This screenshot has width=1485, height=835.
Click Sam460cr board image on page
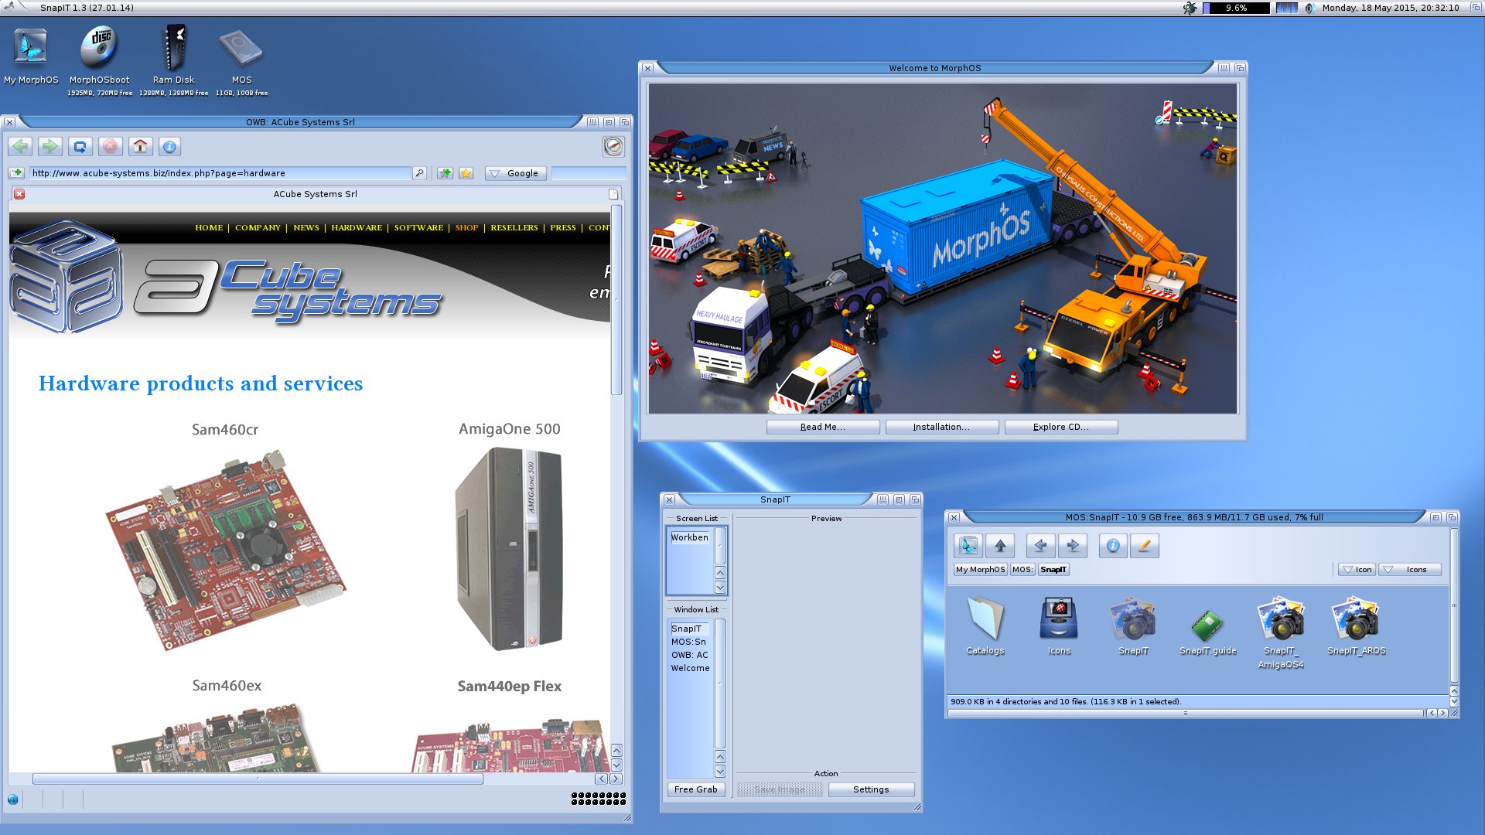click(225, 551)
